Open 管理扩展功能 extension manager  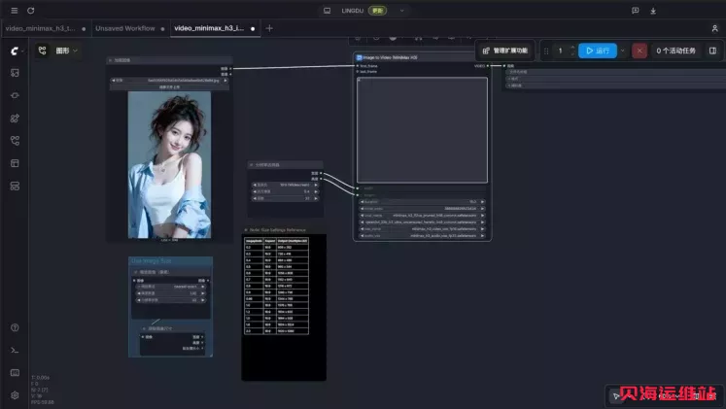click(504, 51)
